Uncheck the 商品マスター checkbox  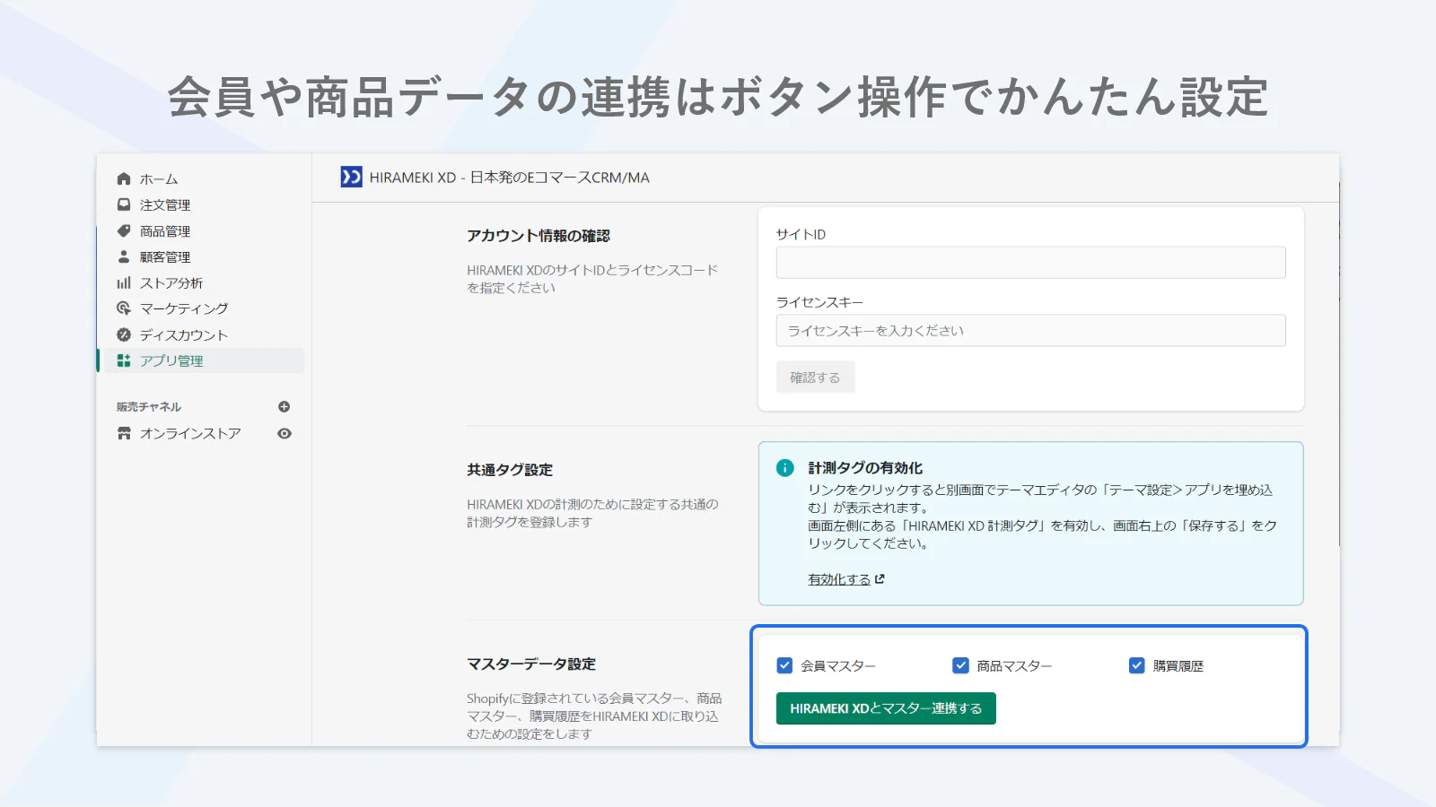coord(960,665)
